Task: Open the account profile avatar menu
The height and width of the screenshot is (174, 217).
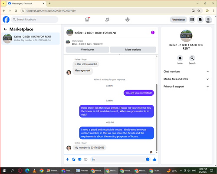Action: [x=208, y=20]
